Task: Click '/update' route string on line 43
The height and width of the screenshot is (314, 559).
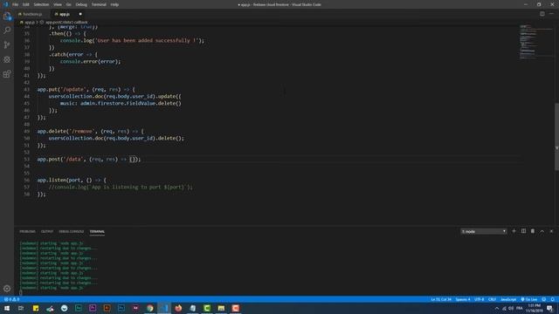Action: [x=73, y=89]
